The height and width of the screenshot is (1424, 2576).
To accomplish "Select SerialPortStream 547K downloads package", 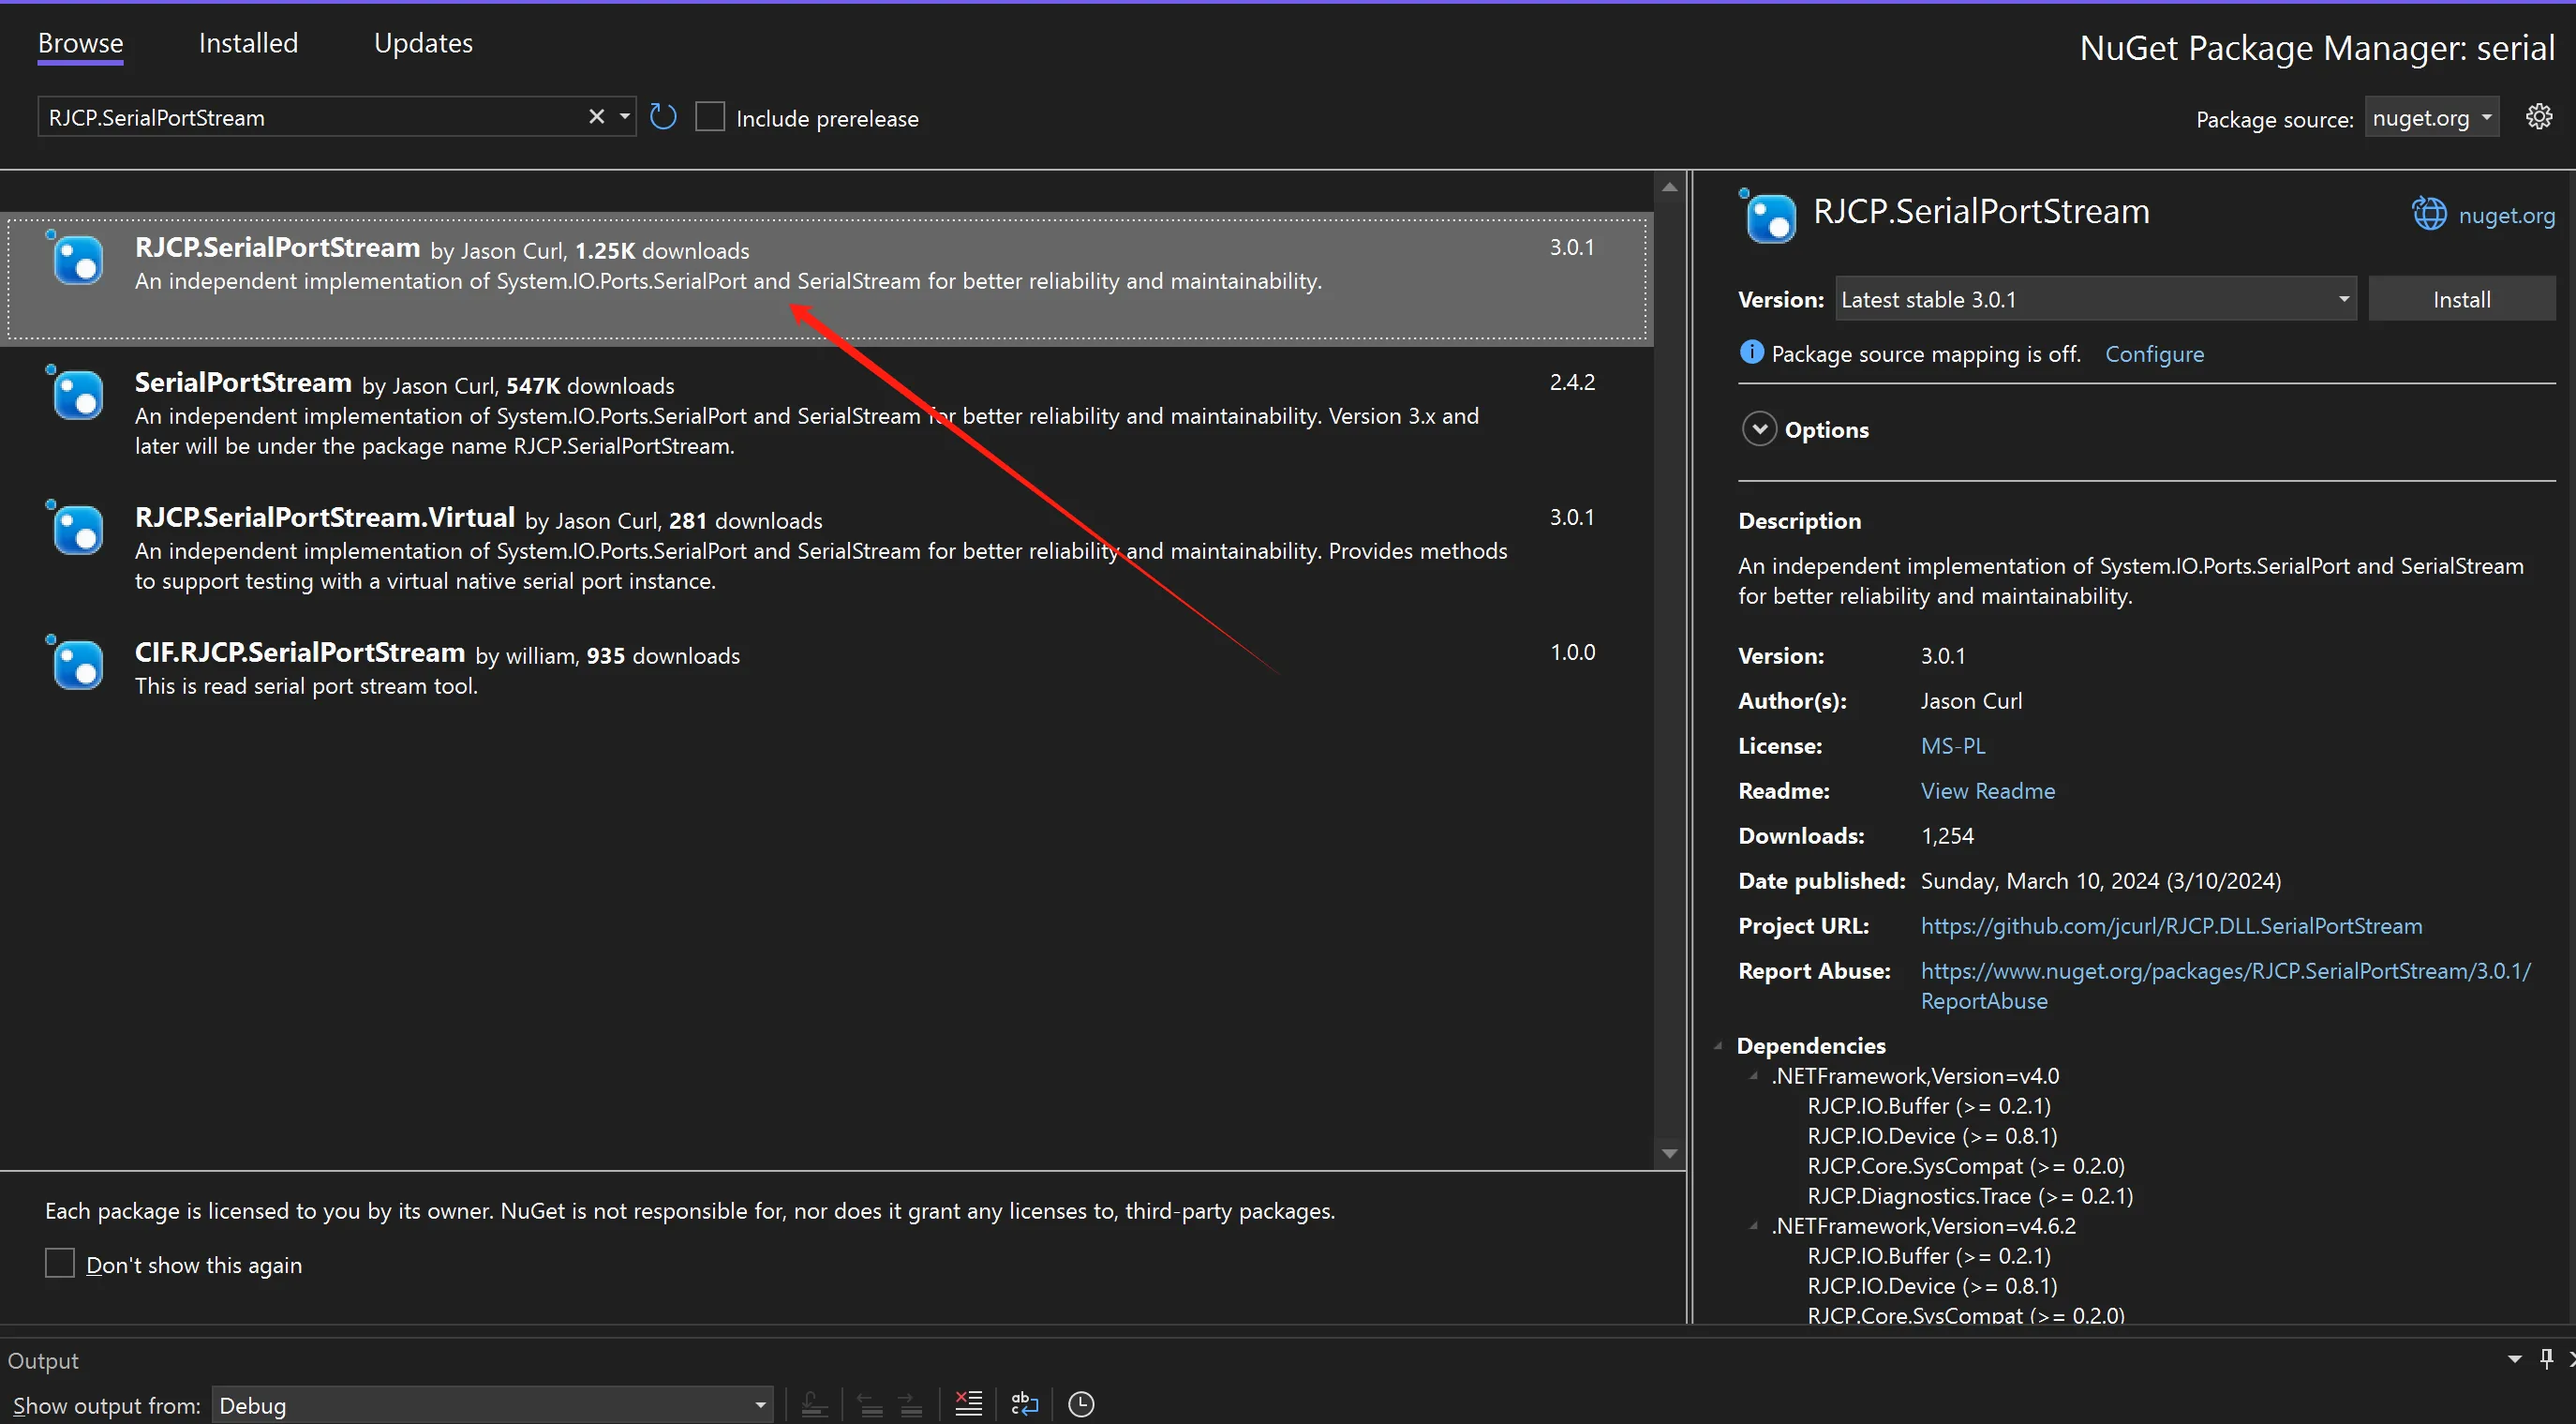I will (x=826, y=413).
